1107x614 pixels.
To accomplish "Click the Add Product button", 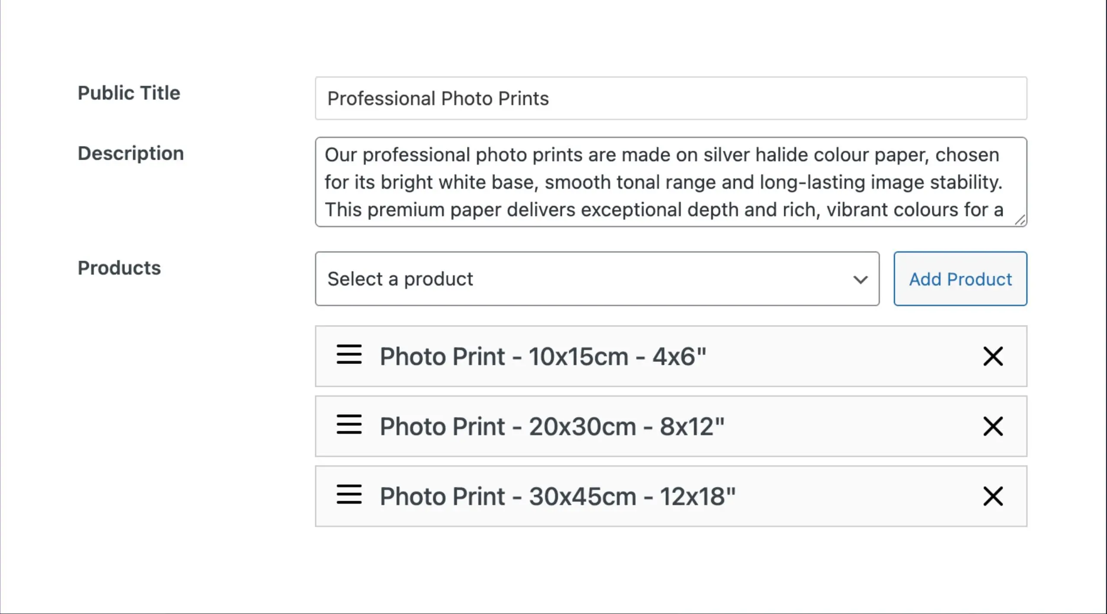I will tap(960, 279).
